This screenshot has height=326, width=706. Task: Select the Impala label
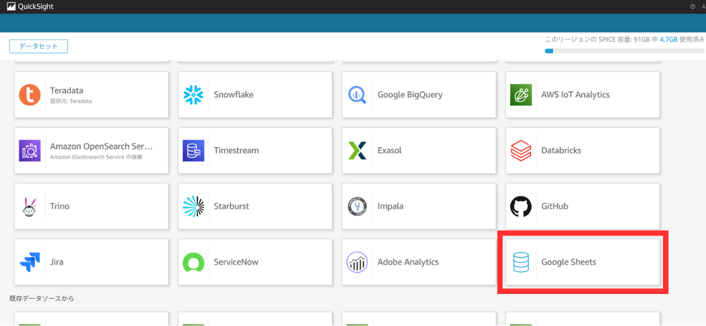pyautogui.click(x=391, y=206)
